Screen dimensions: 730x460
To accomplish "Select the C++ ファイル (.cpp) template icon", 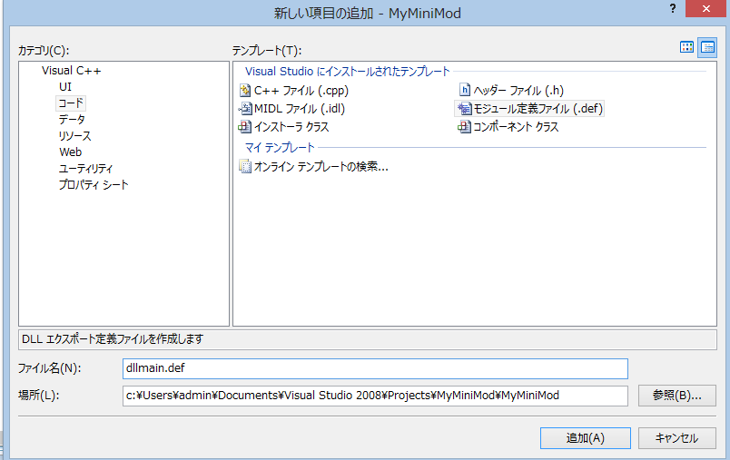I will 244,91.
